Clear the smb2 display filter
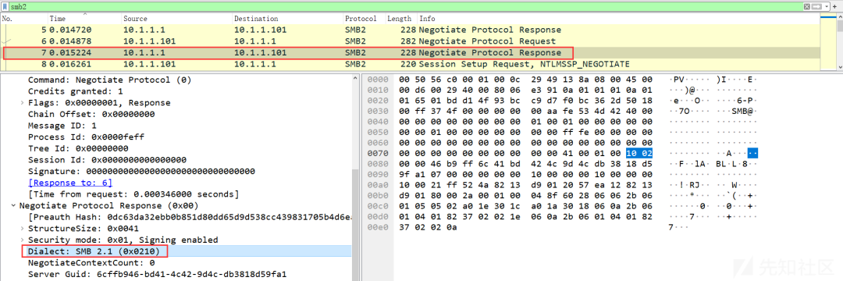This screenshot has width=843, height=281. 806,7
